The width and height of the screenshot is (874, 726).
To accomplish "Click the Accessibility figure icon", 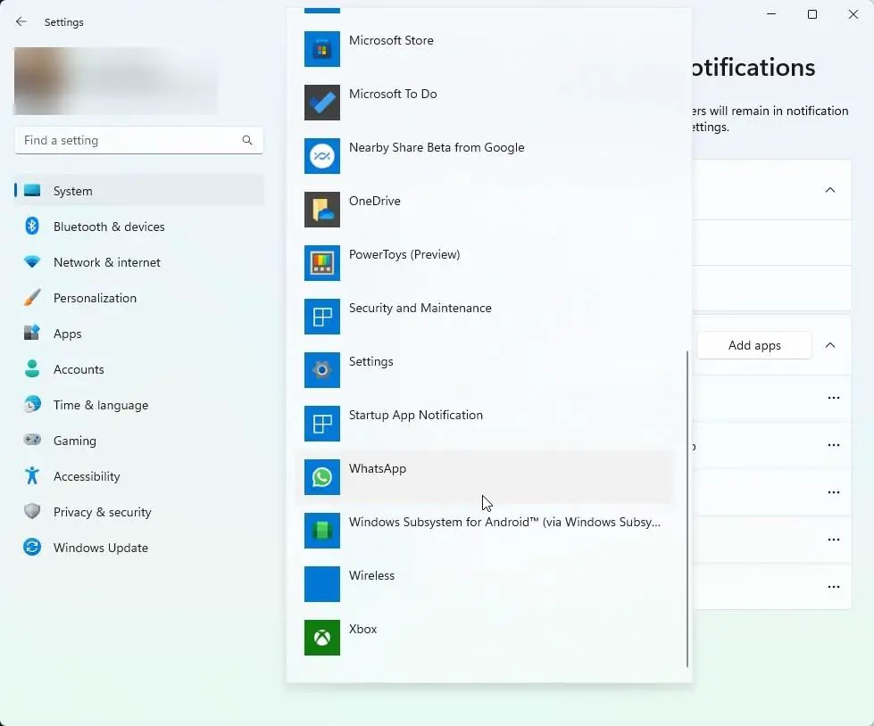I will 32,475.
